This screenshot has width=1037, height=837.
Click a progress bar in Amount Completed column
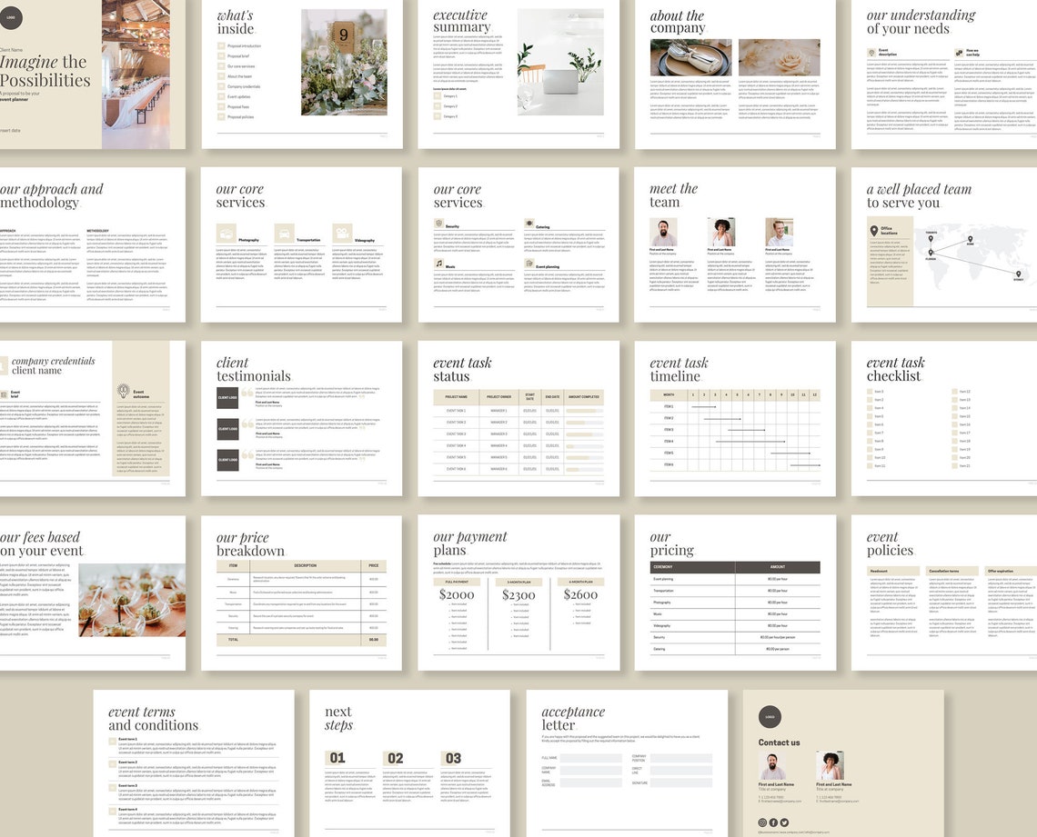click(582, 411)
